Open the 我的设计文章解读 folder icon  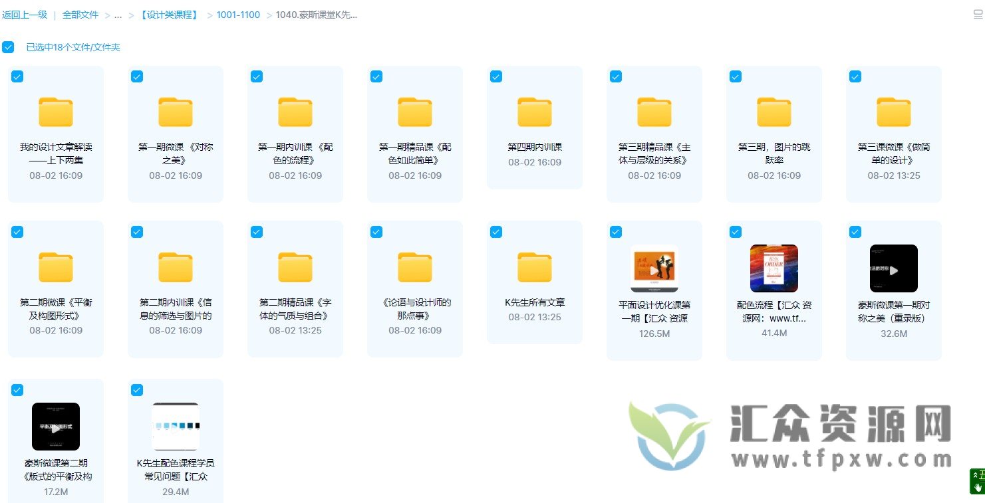[x=56, y=112]
